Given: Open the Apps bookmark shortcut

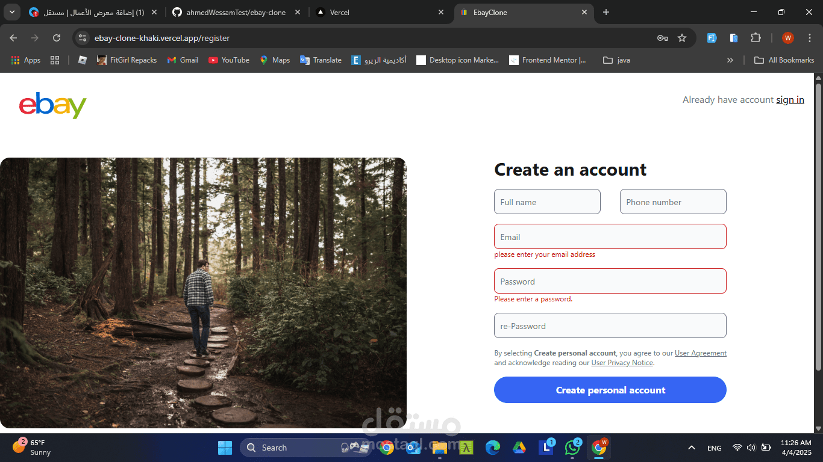Looking at the screenshot, I should tap(26, 60).
